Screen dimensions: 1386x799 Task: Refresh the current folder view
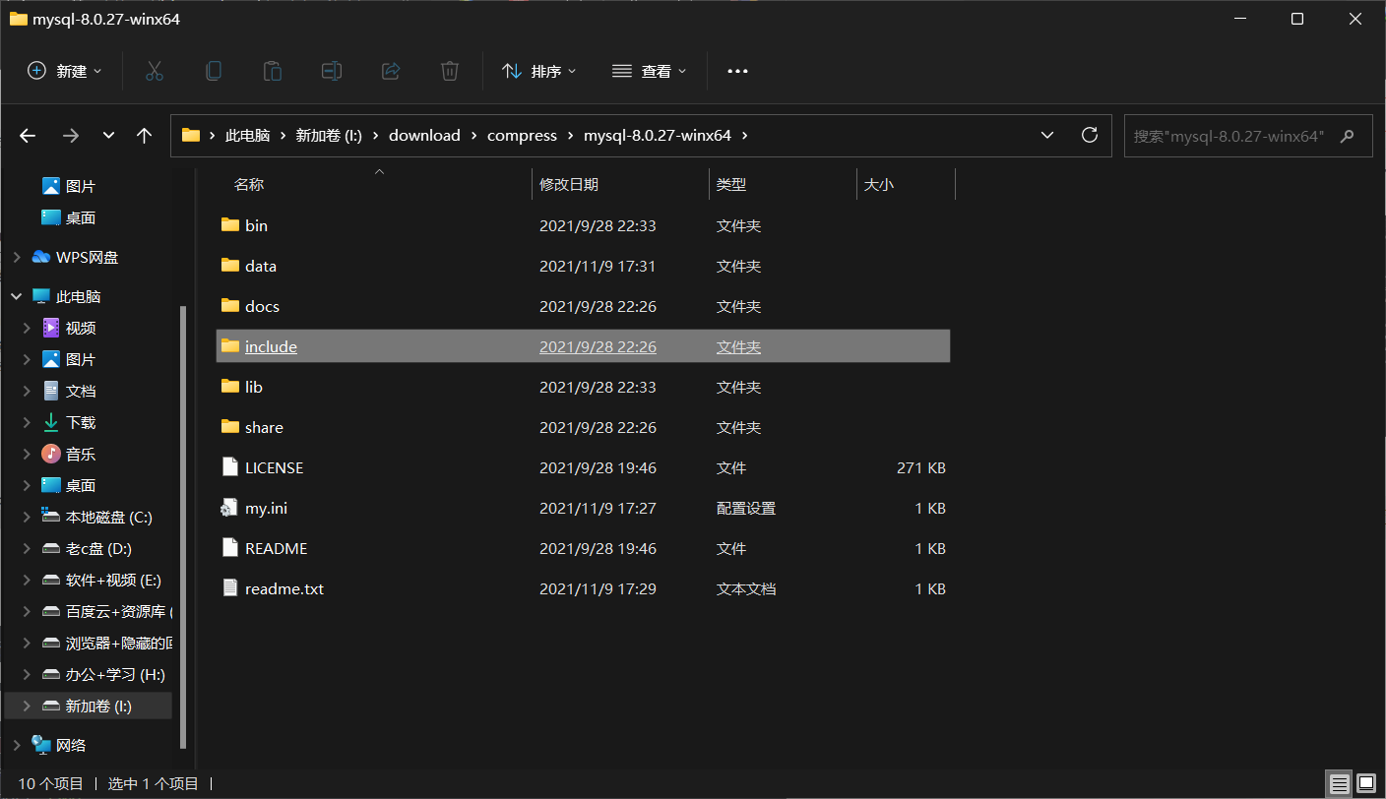(x=1089, y=135)
